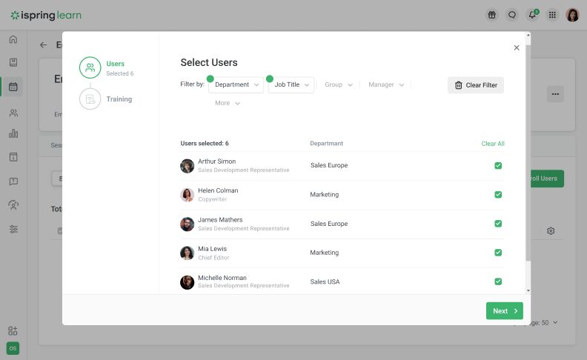
Task: Go to the Training step
Action: pos(119,99)
